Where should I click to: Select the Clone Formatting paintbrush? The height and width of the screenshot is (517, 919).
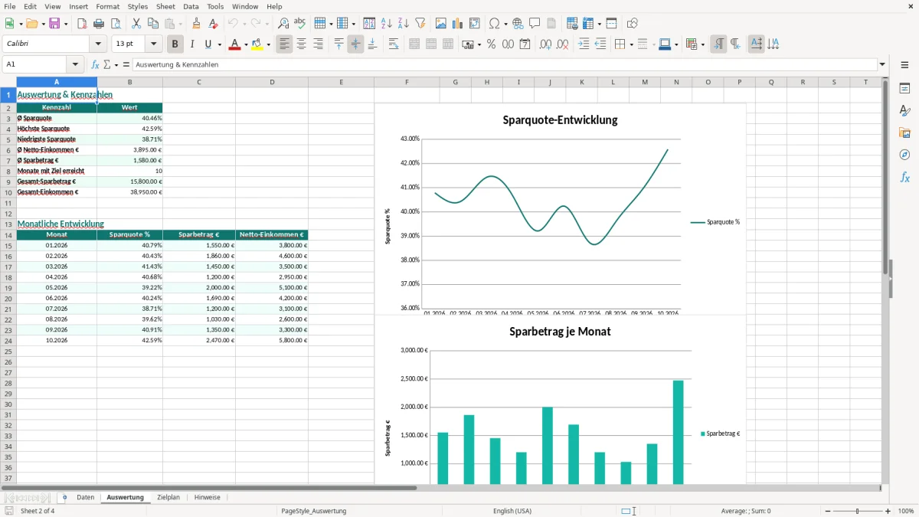pos(197,24)
